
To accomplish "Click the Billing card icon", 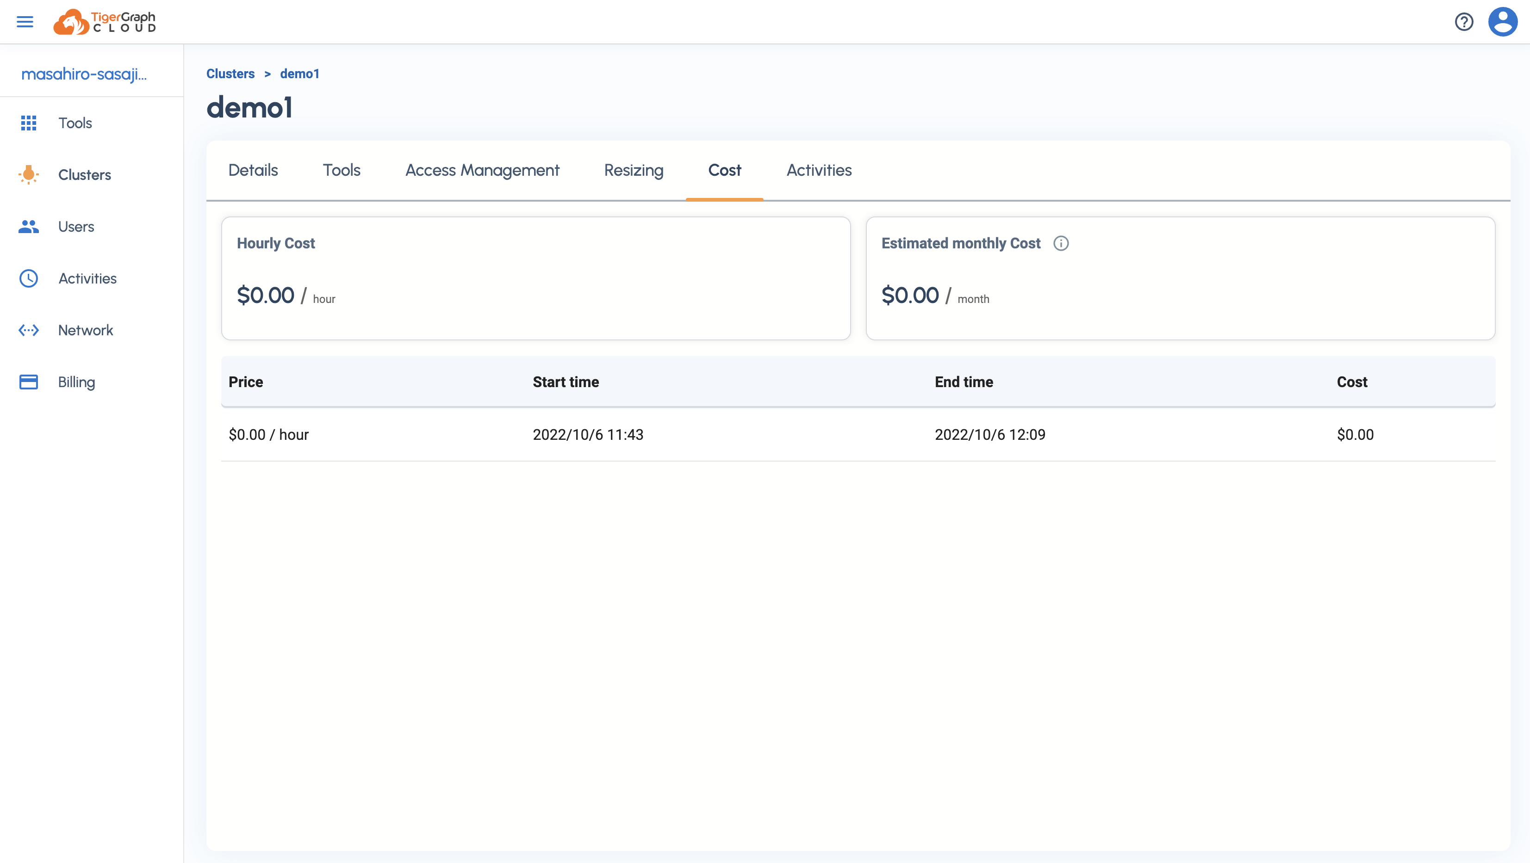I will coord(29,382).
